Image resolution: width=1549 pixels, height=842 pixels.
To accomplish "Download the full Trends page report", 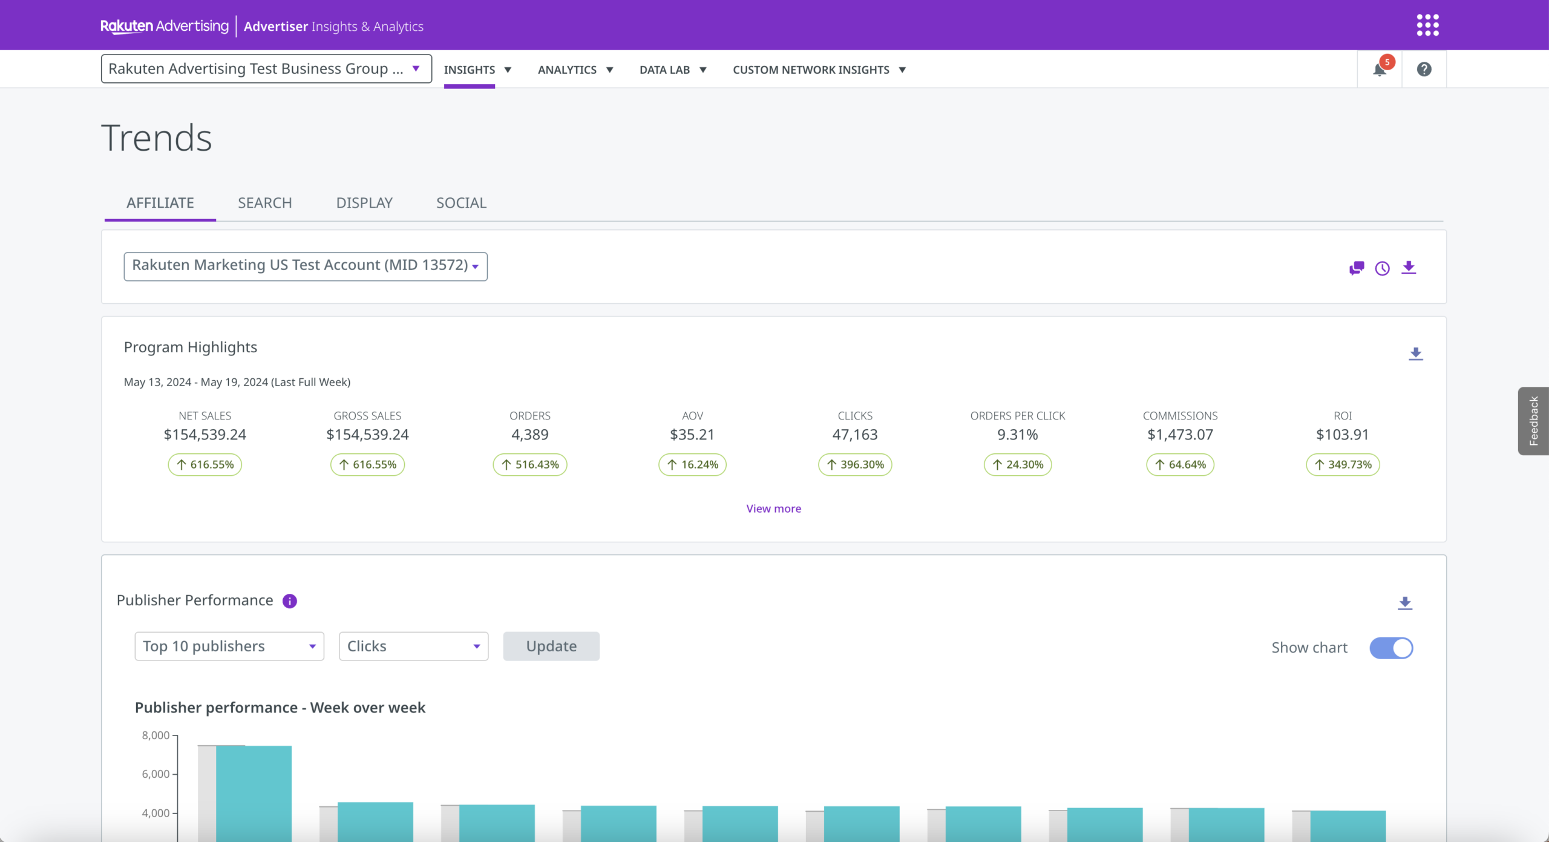I will (1409, 268).
